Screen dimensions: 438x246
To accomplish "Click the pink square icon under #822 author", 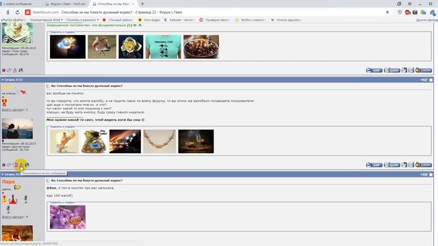I will pos(15,165).
